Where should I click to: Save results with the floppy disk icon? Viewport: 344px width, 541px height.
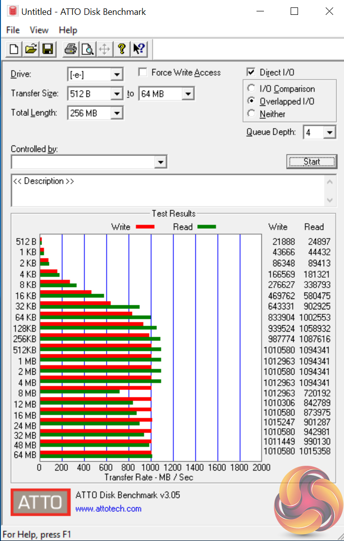47,49
